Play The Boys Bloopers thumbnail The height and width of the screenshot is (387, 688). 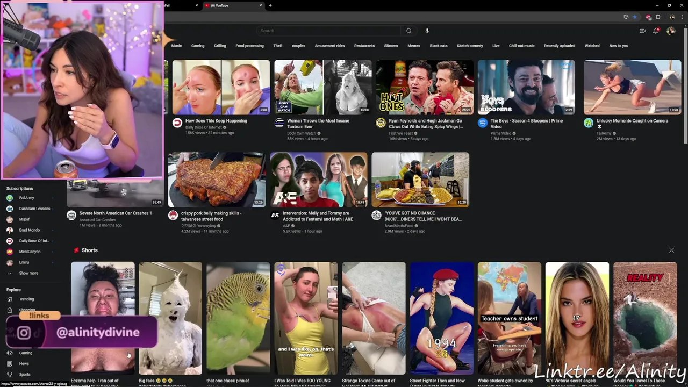tap(526, 87)
